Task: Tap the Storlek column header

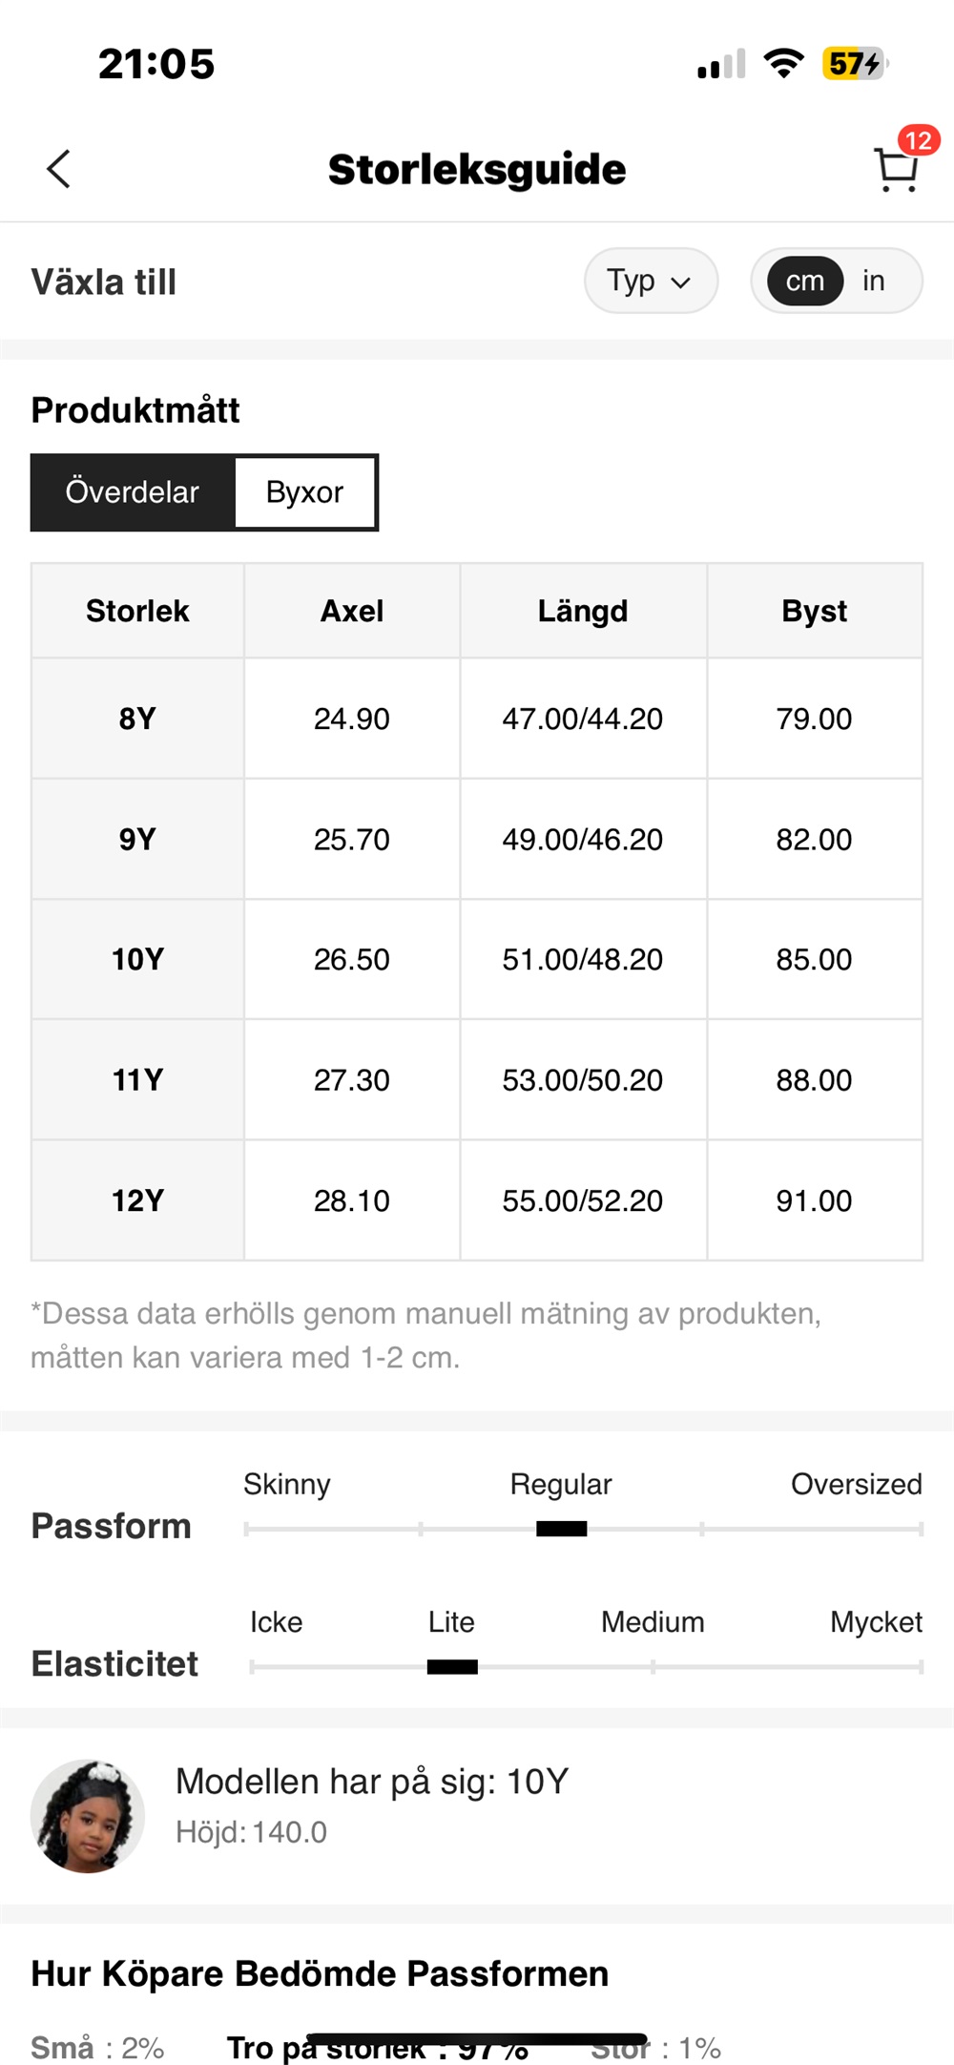Action: 138,611
